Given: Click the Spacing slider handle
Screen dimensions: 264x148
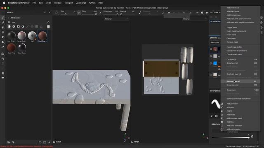Looking at the screenshot, I should (x=121, y=14).
